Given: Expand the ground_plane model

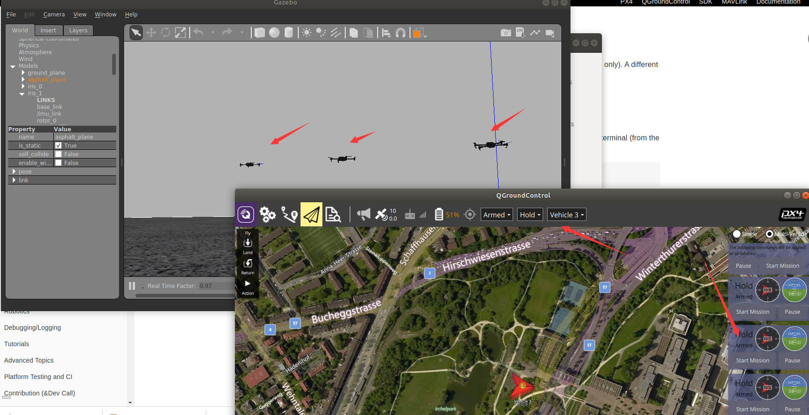Looking at the screenshot, I should pyautogui.click(x=23, y=72).
